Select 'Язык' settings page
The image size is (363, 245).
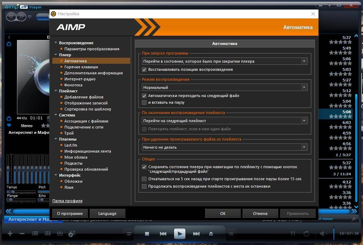click(x=69, y=187)
